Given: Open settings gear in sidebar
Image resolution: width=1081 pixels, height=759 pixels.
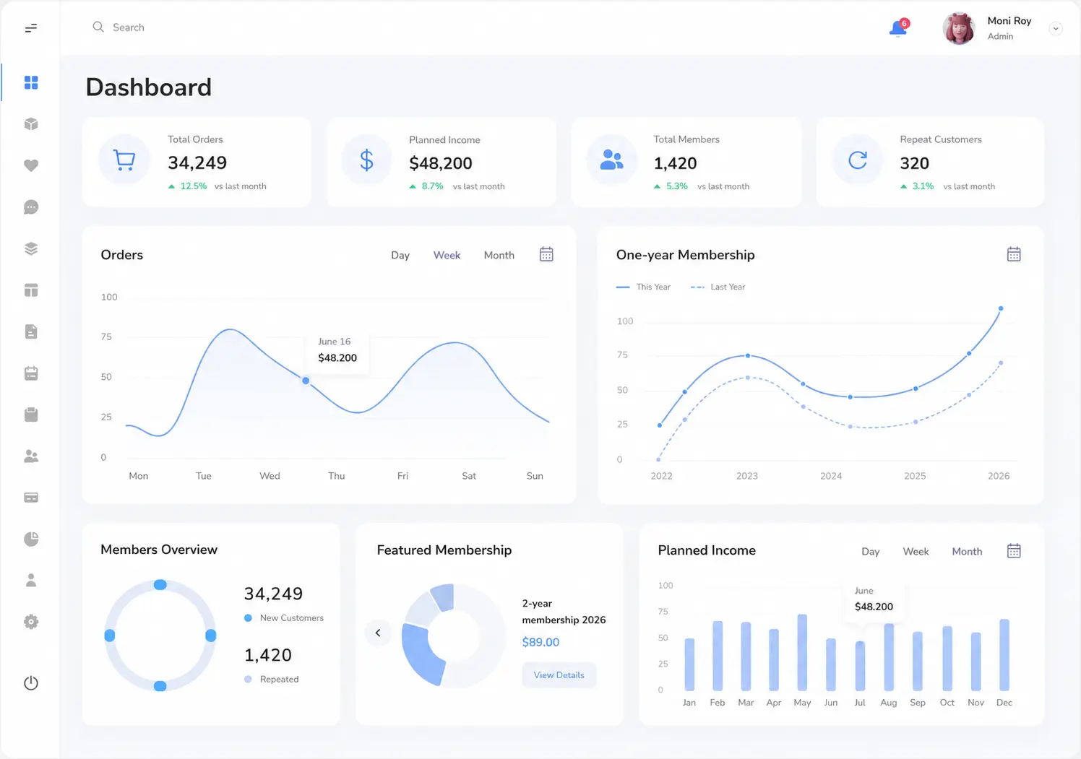Looking at the screenshot, I should [x=31, y=622].
